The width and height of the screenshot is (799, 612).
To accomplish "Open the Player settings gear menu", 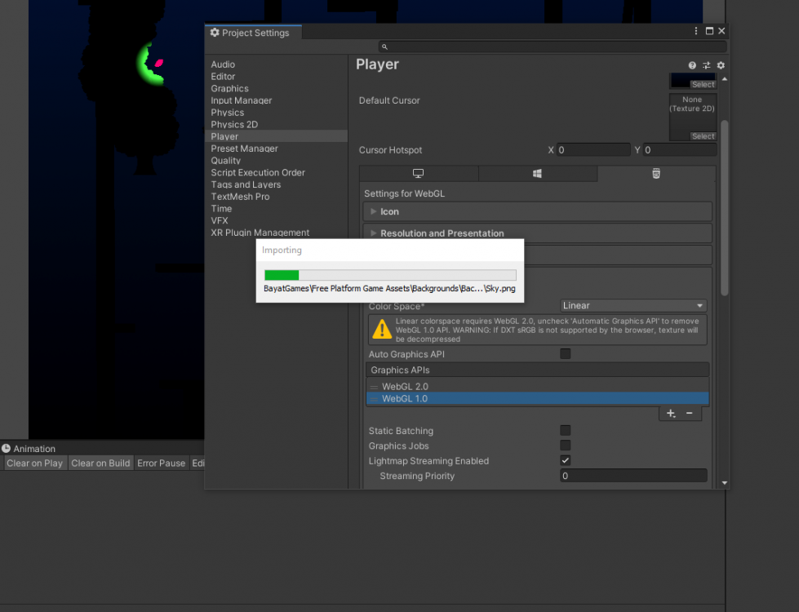I will click(721, 65).
